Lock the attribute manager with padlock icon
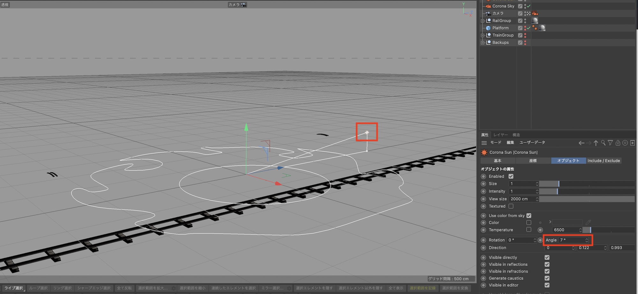 tap(618, 143)
